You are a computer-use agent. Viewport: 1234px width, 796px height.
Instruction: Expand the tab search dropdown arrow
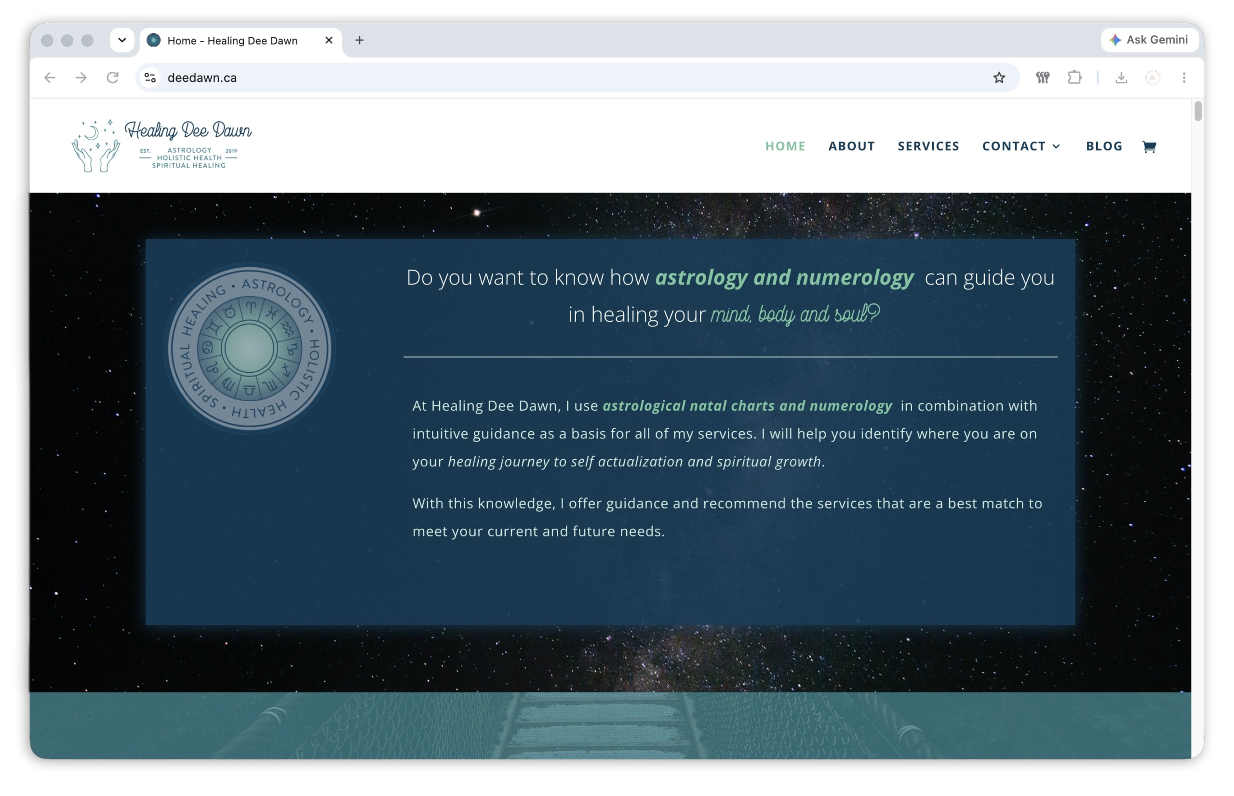coord(122,40)
